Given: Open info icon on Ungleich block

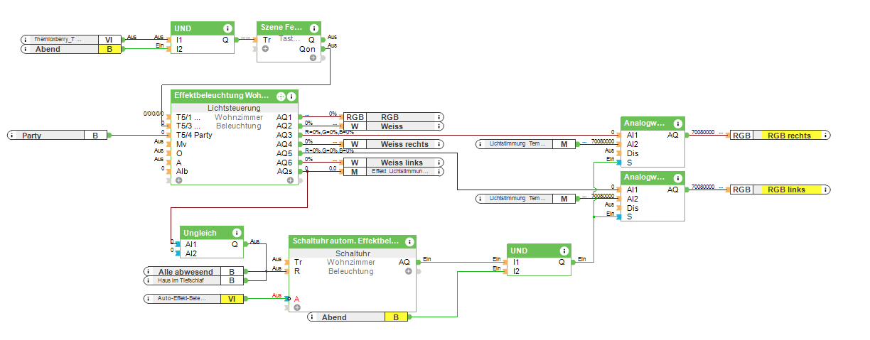Looking at the screenshot, I should (x=236, y=232).
